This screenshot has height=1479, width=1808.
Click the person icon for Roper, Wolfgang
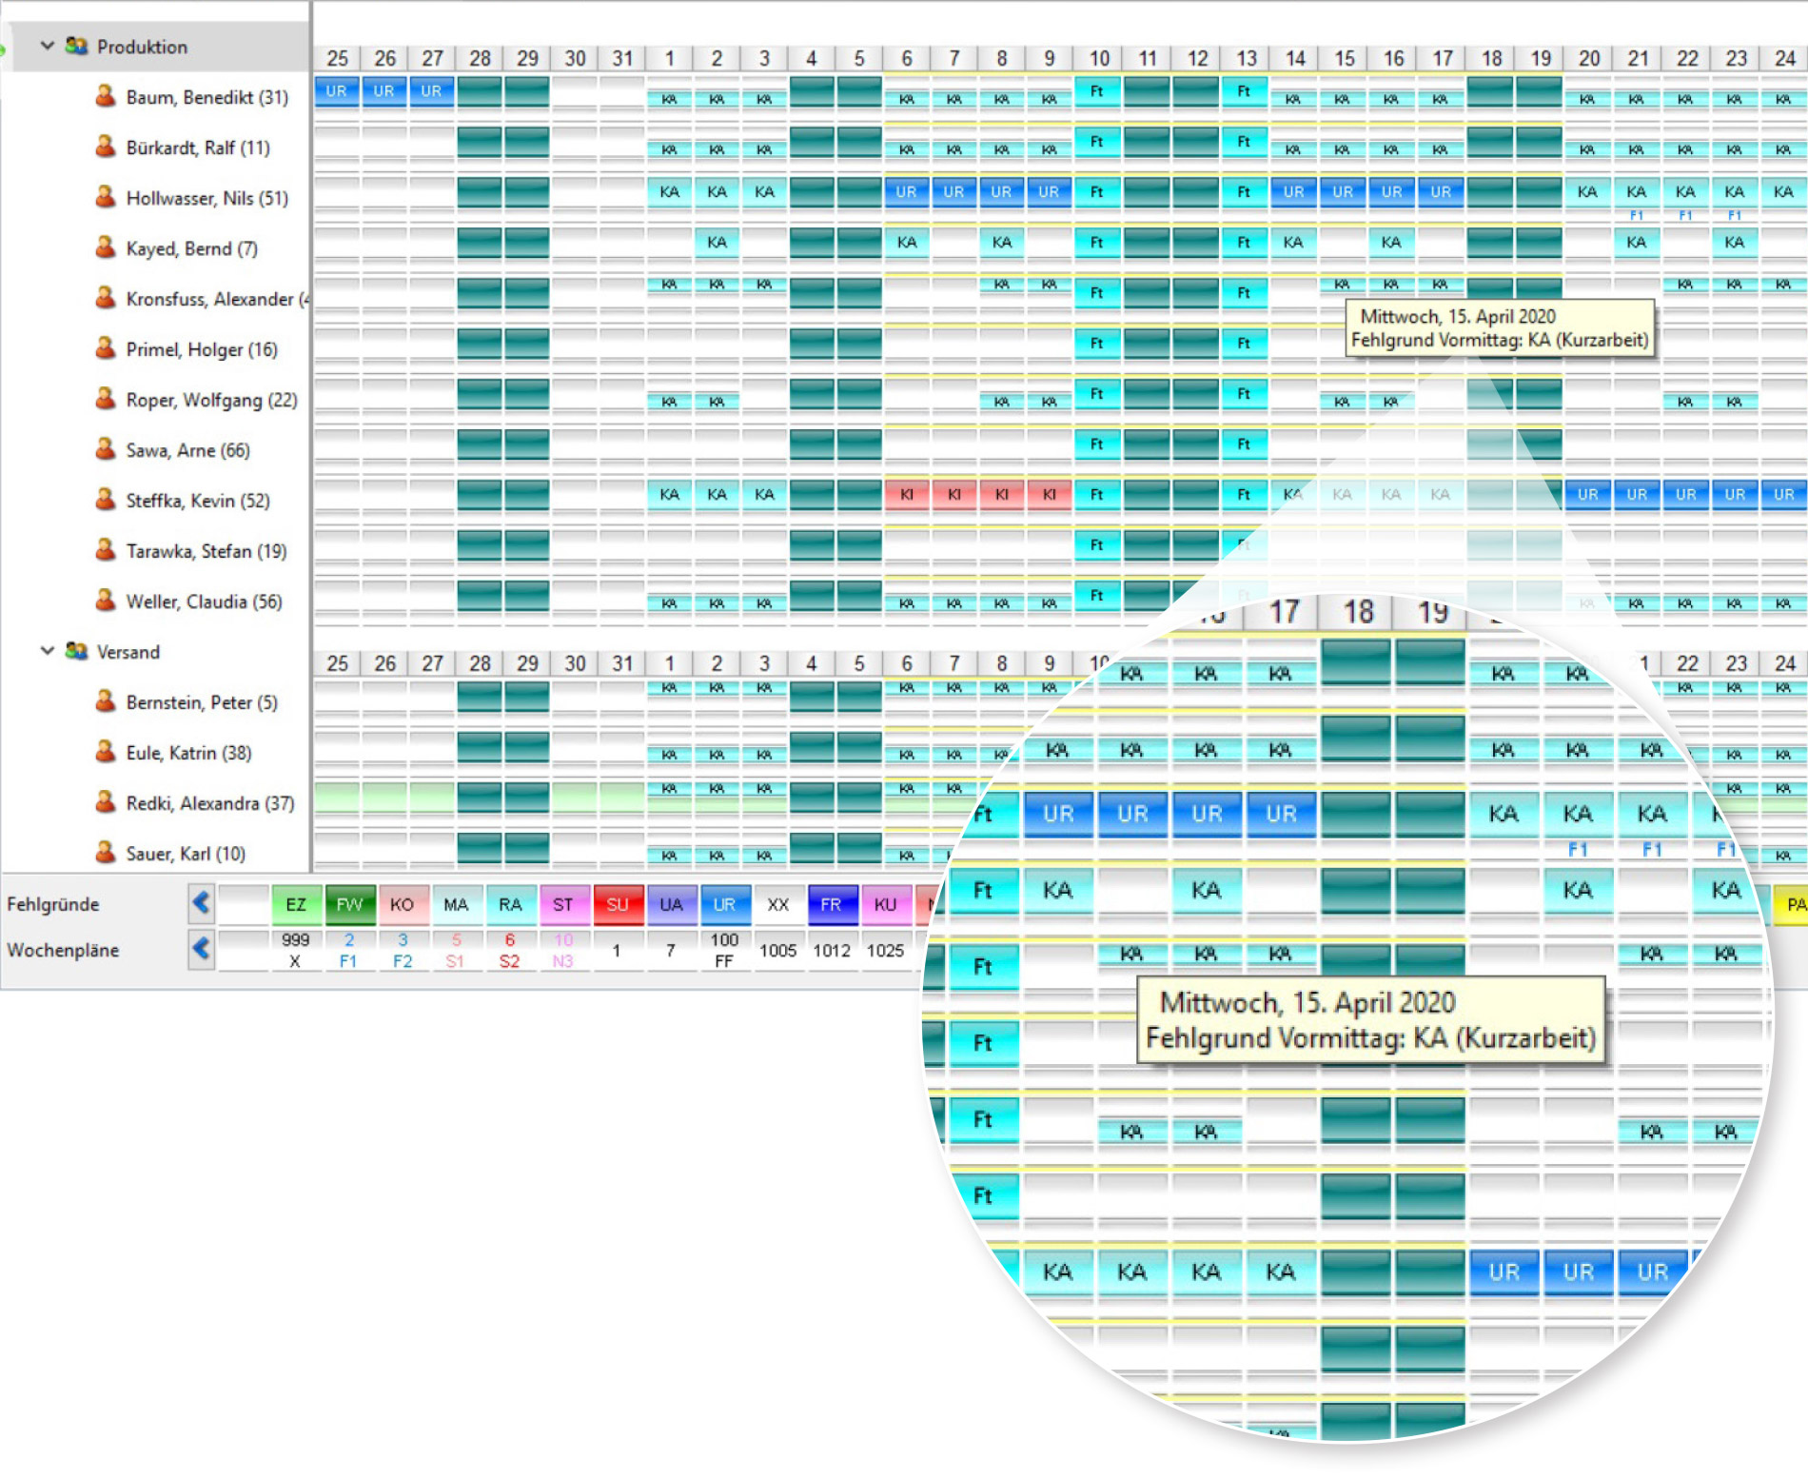click(106, 399)
